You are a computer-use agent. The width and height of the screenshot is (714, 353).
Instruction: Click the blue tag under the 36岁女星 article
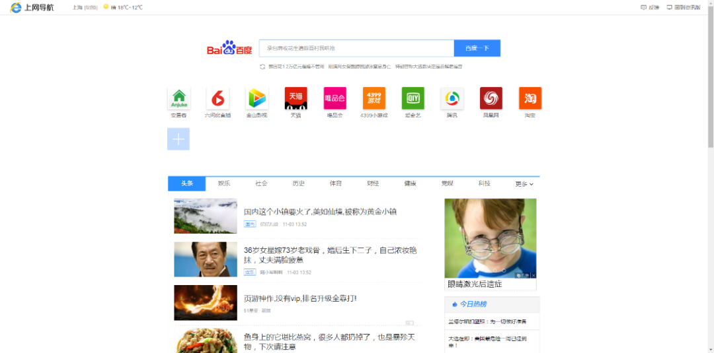tap(249, 272)
